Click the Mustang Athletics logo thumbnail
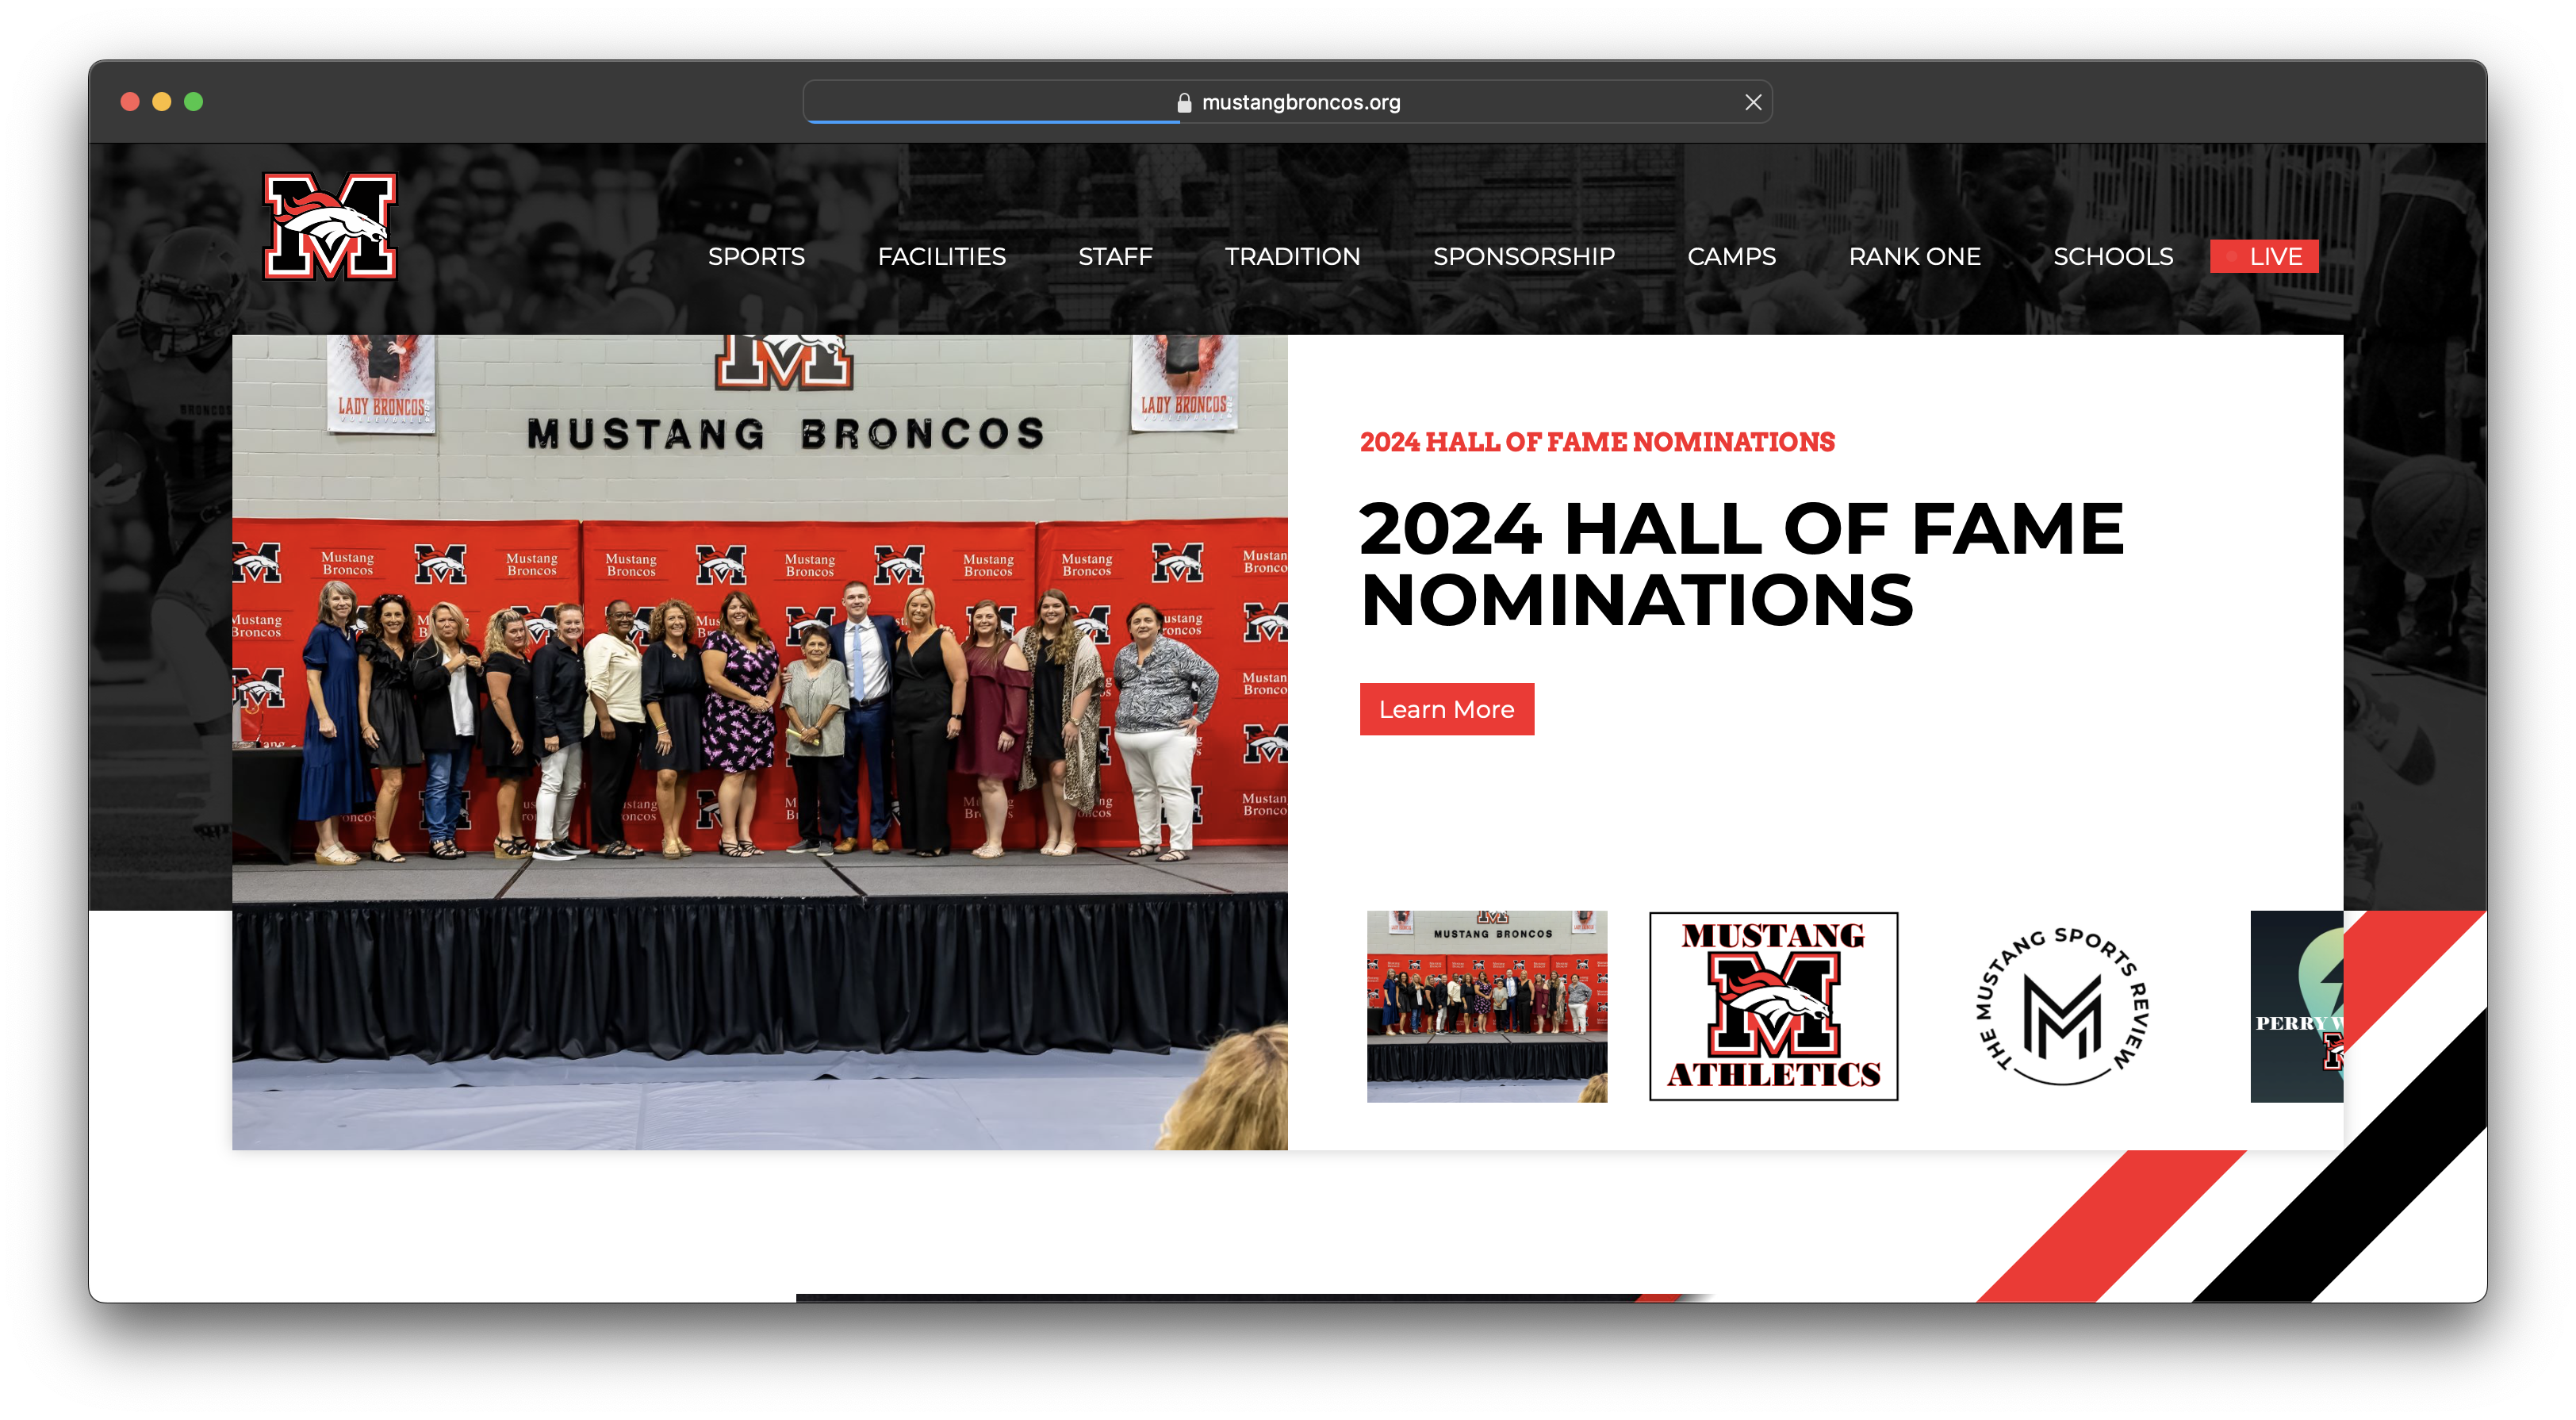Image resolution: width=2576 pixels, height=1420 pixels. (1773, 1005)
